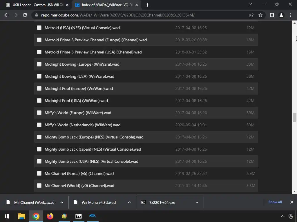Check Mighty Bomb Jack (Europe) checkbox
Image resolution: width=297 pixels, height=222 pixels.
pos(39,137)
